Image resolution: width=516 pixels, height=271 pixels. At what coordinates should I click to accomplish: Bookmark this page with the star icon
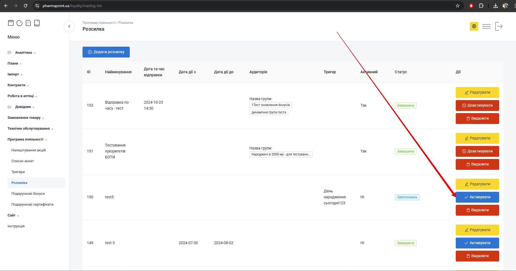tap(458, 6)
